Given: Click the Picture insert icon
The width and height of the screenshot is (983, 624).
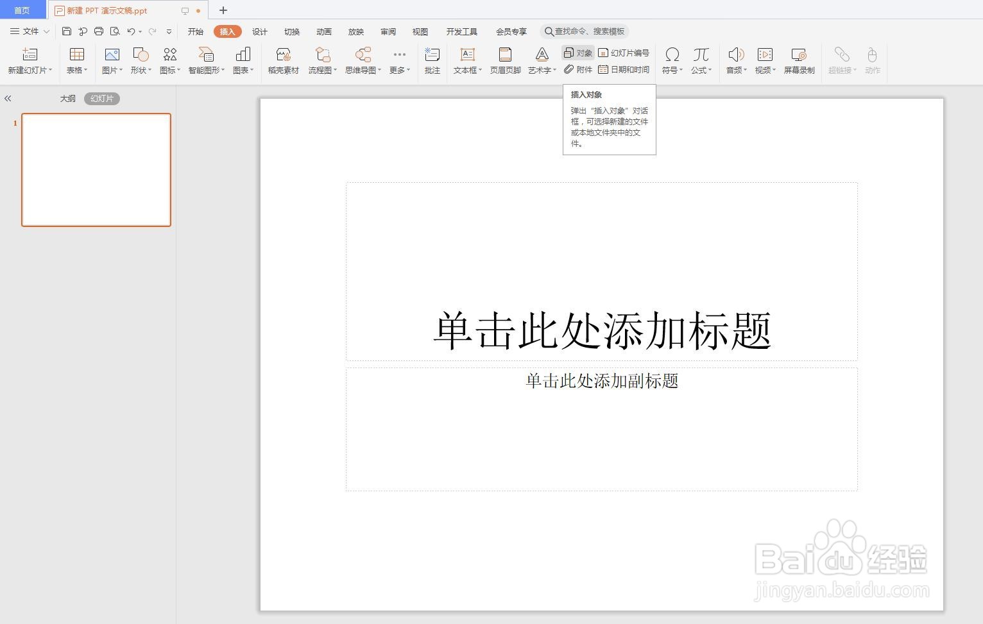Looking at the screenshot, I should click(112, 55).
